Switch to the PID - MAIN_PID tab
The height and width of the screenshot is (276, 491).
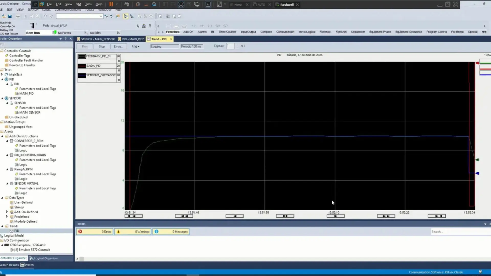pyautogui.click(x=131, y=39)
